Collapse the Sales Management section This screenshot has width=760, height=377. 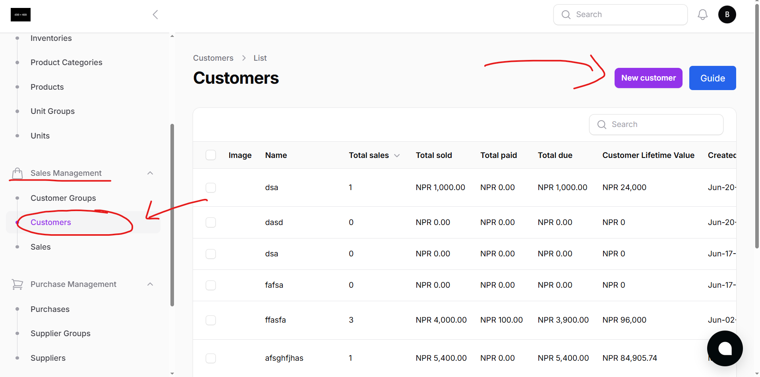[150, 173]
